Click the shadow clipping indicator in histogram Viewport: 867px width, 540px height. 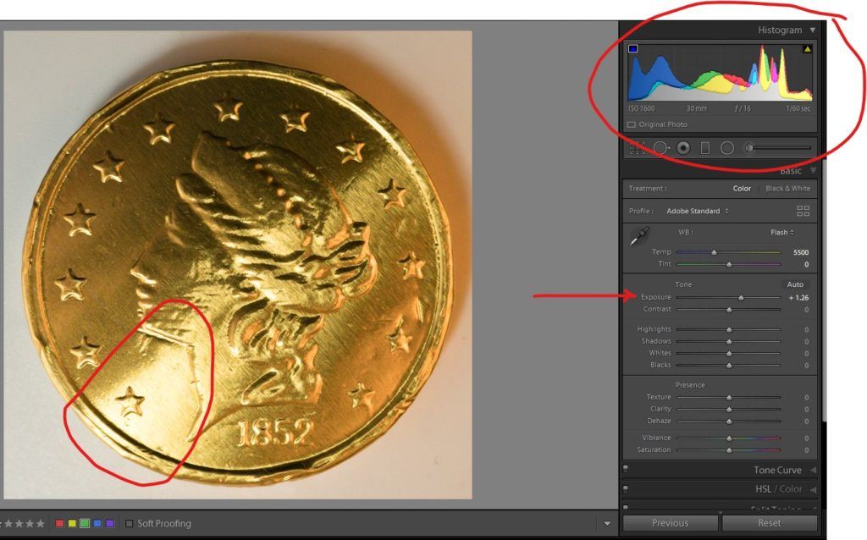click(633, 49)
